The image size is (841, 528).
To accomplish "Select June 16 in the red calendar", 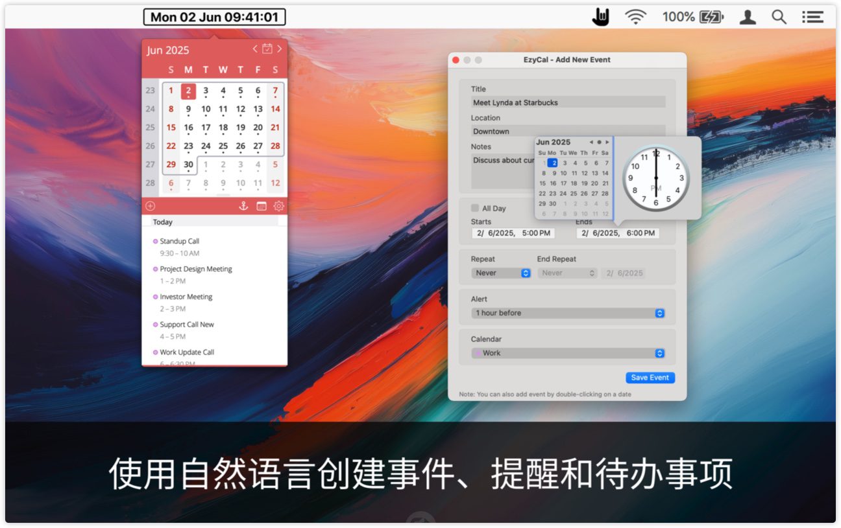I will pos(188,128).
